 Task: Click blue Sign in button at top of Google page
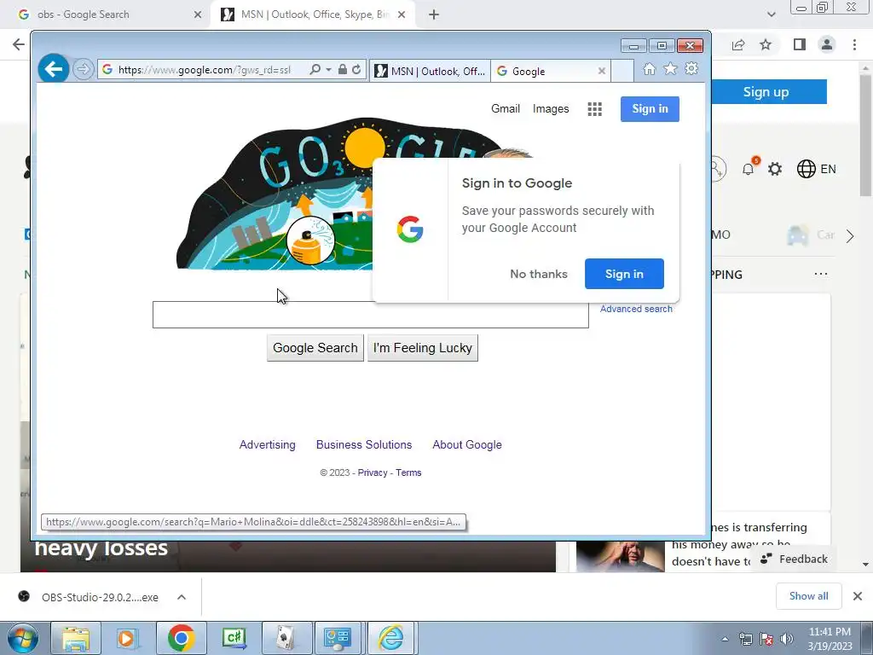(650, 109)
